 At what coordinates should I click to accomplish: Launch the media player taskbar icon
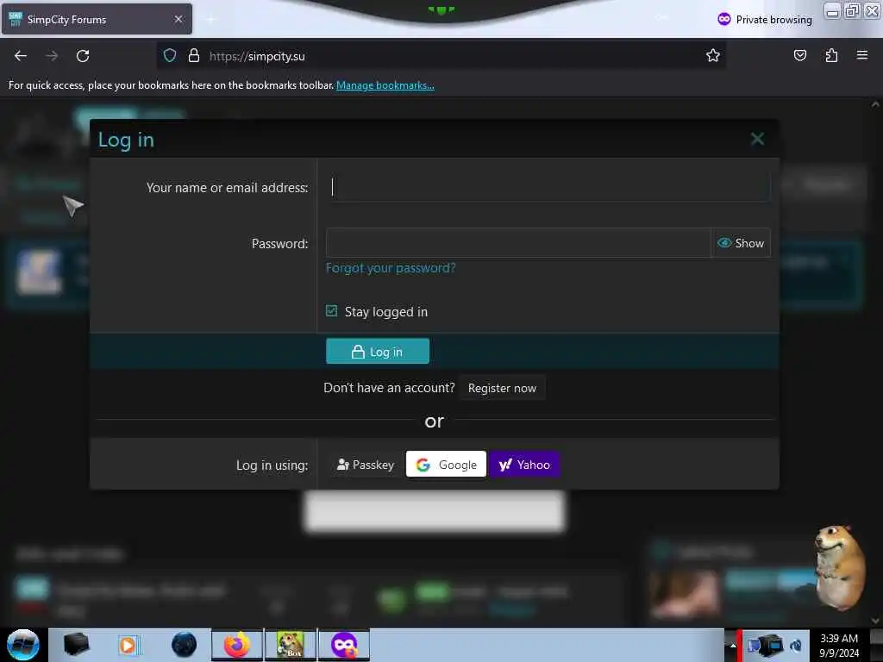[x=128, y=645]
